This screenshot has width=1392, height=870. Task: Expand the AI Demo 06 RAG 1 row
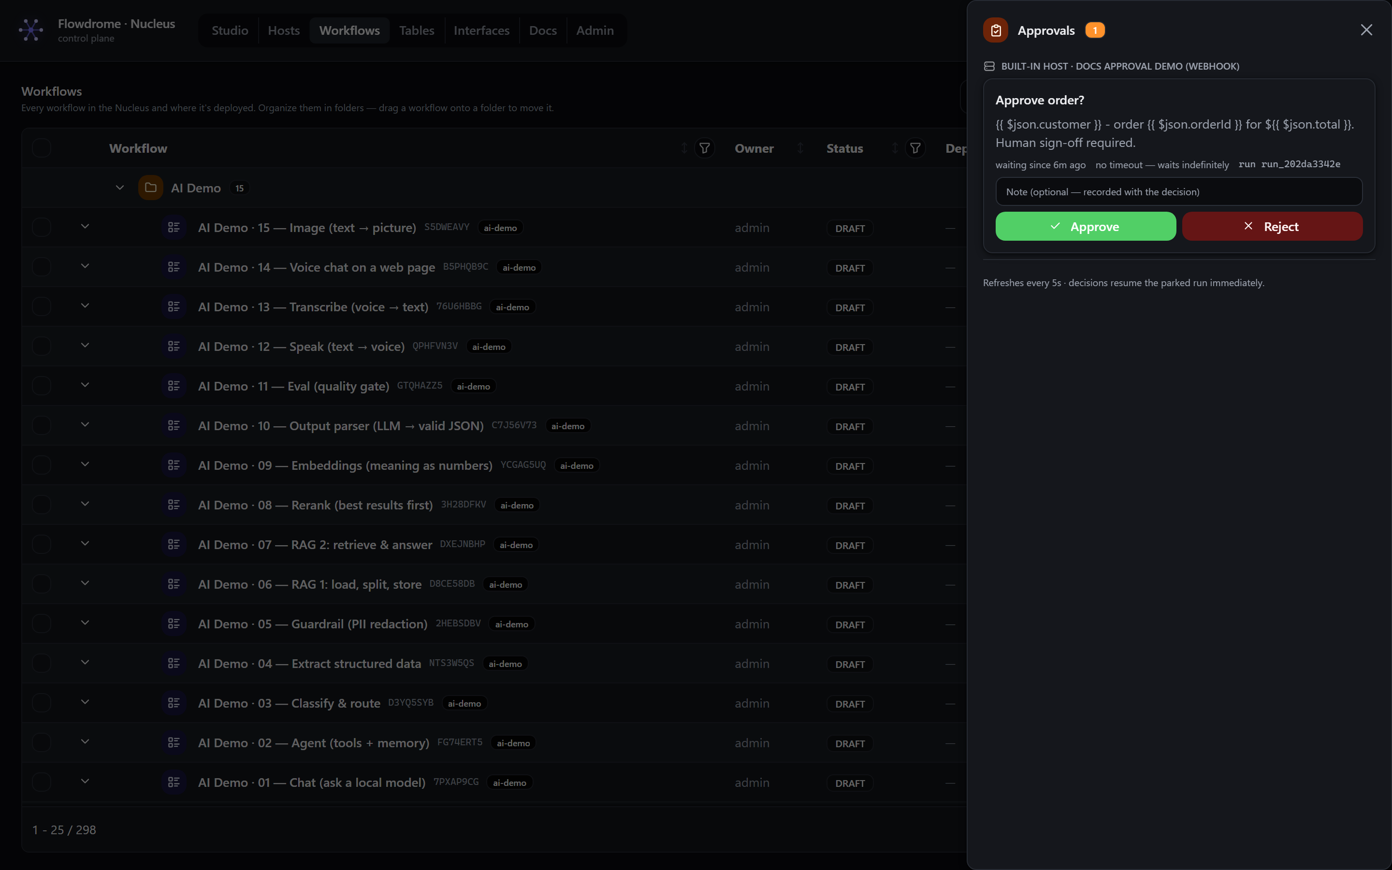85,583
